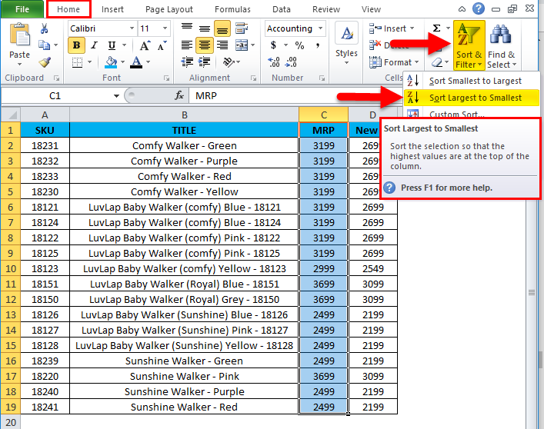Set Top Align vertical alignment

(x=187, y=28)
